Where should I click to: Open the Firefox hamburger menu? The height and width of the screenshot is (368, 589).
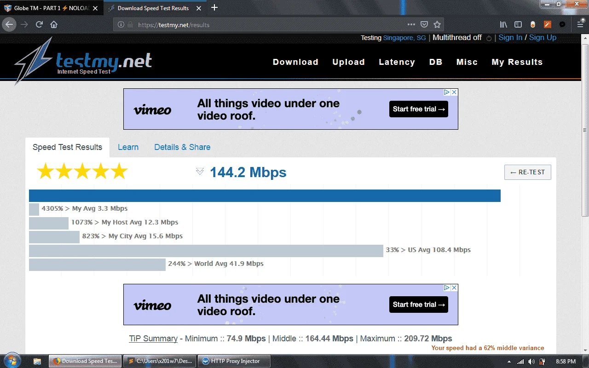pyautogui.click(x=581, y=24)
